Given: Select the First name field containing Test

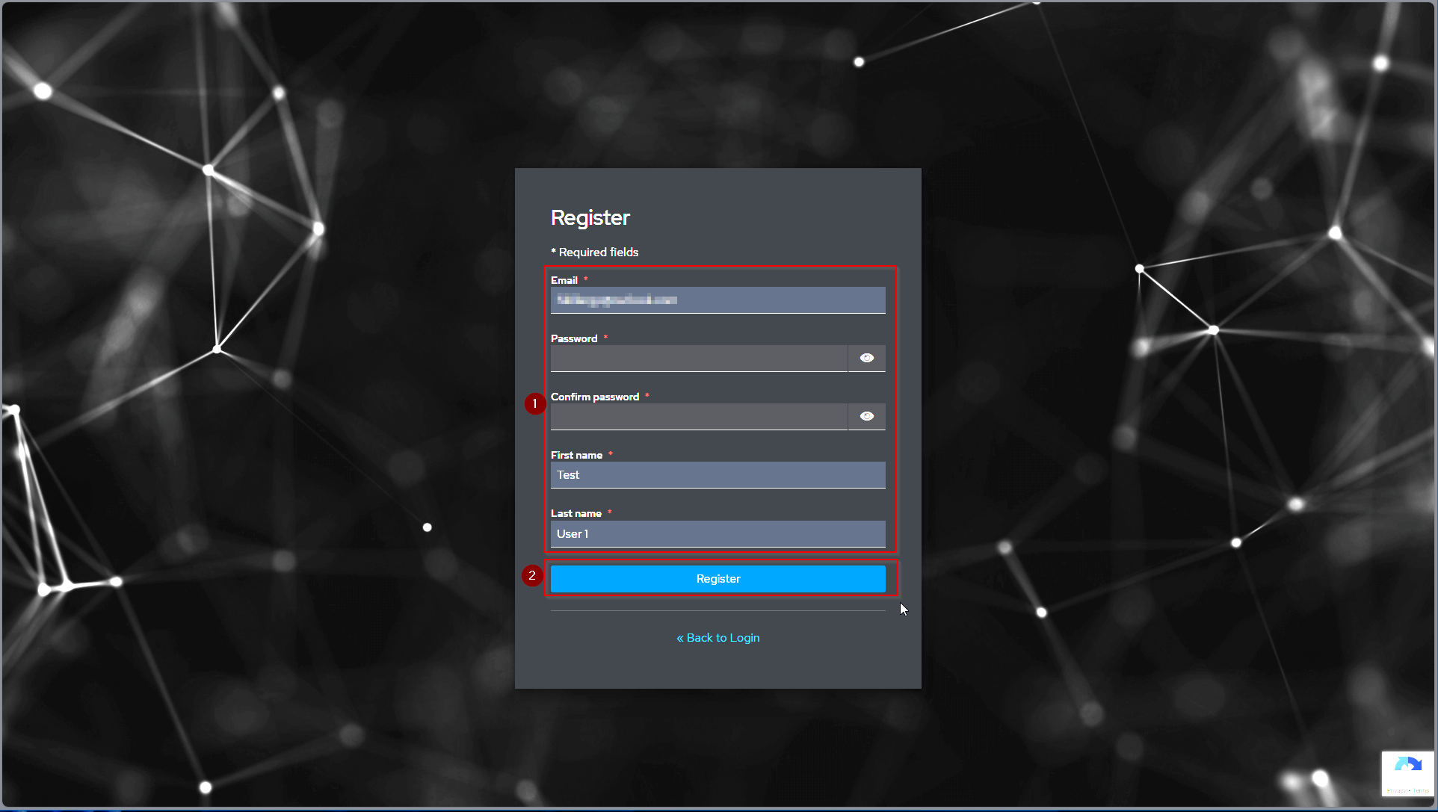Looking at the screenshot, I should coord(718,475).
